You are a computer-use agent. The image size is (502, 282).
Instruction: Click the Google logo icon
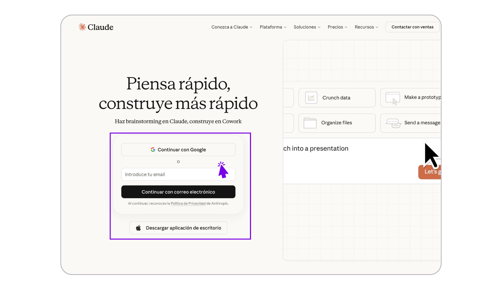[x=153, y=150]
